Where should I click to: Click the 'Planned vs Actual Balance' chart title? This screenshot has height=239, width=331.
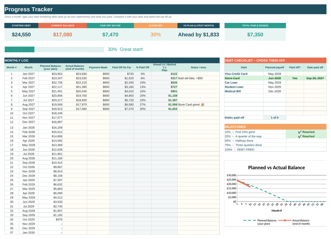tap(276, 168)
